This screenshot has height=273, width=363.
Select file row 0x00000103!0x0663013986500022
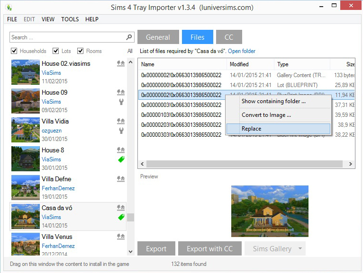coord(182,115)
